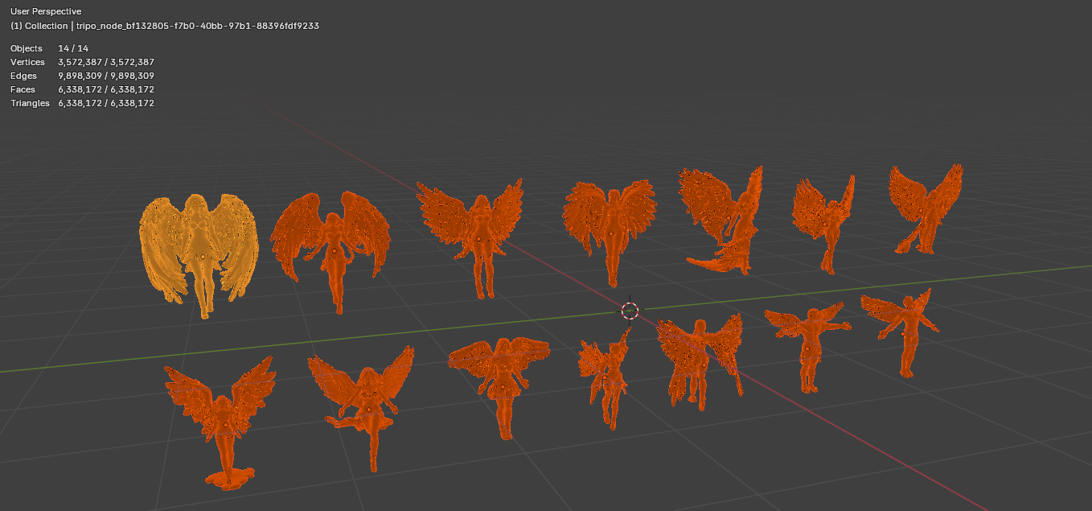The image size is (1092, 511).
Task: Select the angel model standing on a flower-shaped base
Action: (x=220, y=422)
